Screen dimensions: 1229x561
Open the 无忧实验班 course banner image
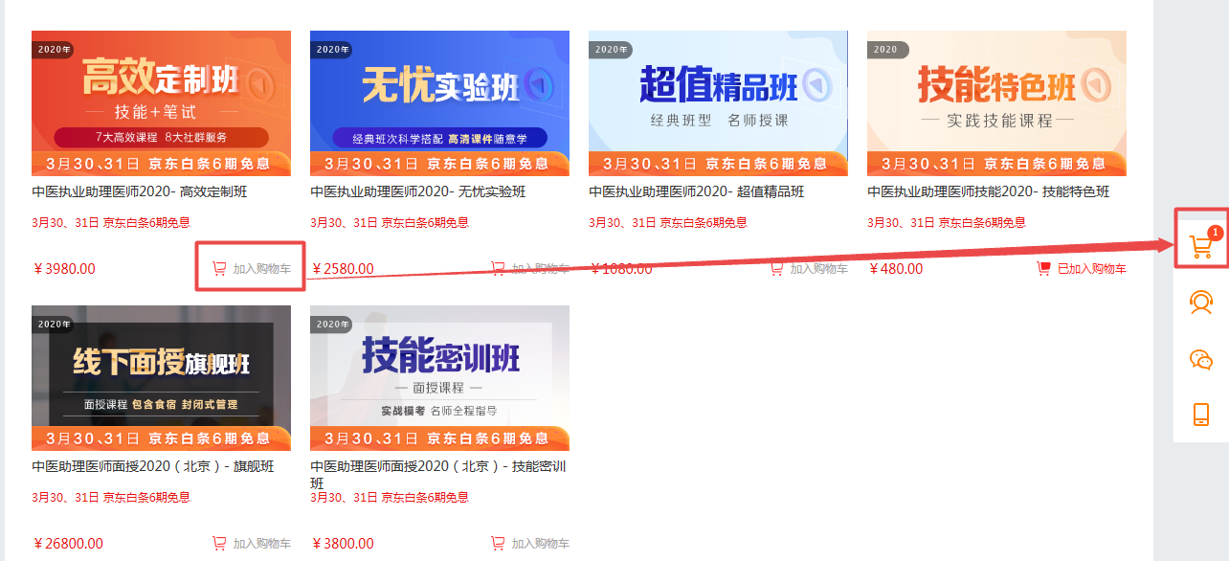(x=439, y=103)
